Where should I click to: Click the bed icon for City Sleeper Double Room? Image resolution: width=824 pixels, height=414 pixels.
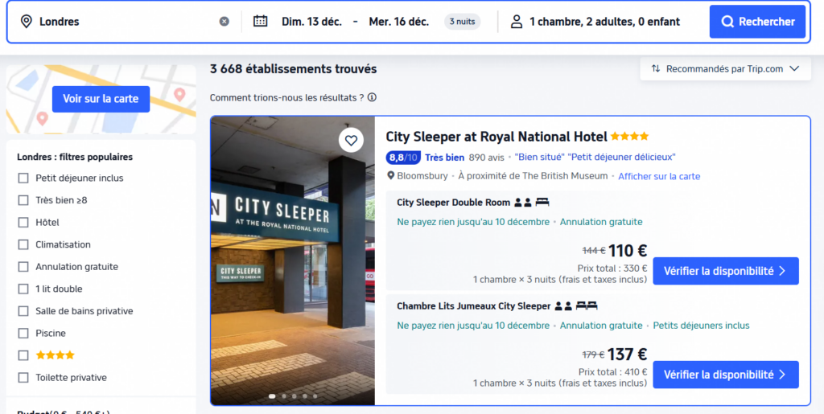click(542, 203)
